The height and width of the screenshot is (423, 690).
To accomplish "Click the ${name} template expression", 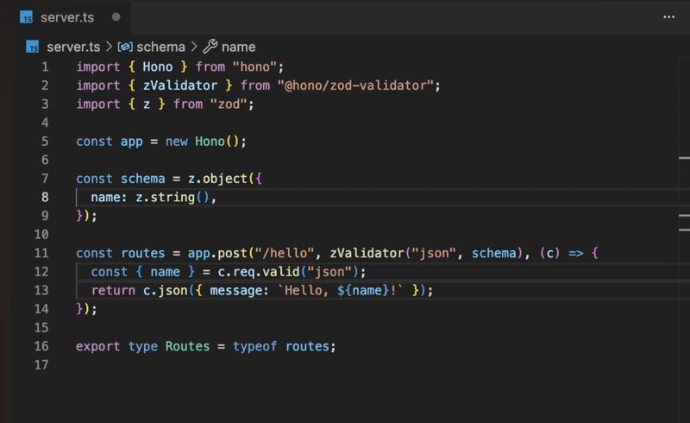I will coord(363,290).
